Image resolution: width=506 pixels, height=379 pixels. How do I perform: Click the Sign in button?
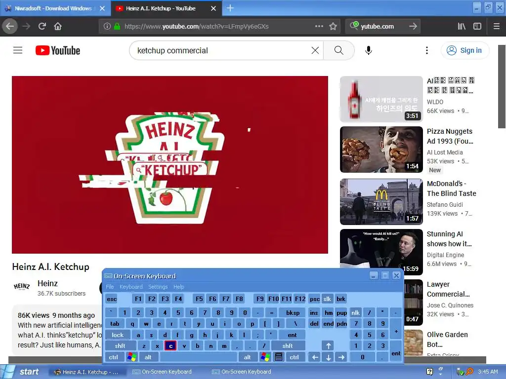[x=464, y=50]
